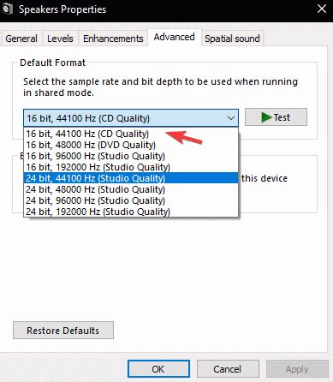Image resolution: width=333 pixels, height=382 pixels.
Task: Choose highlighted 24 bit, 44100 Hz option
Action: point(131,178)
